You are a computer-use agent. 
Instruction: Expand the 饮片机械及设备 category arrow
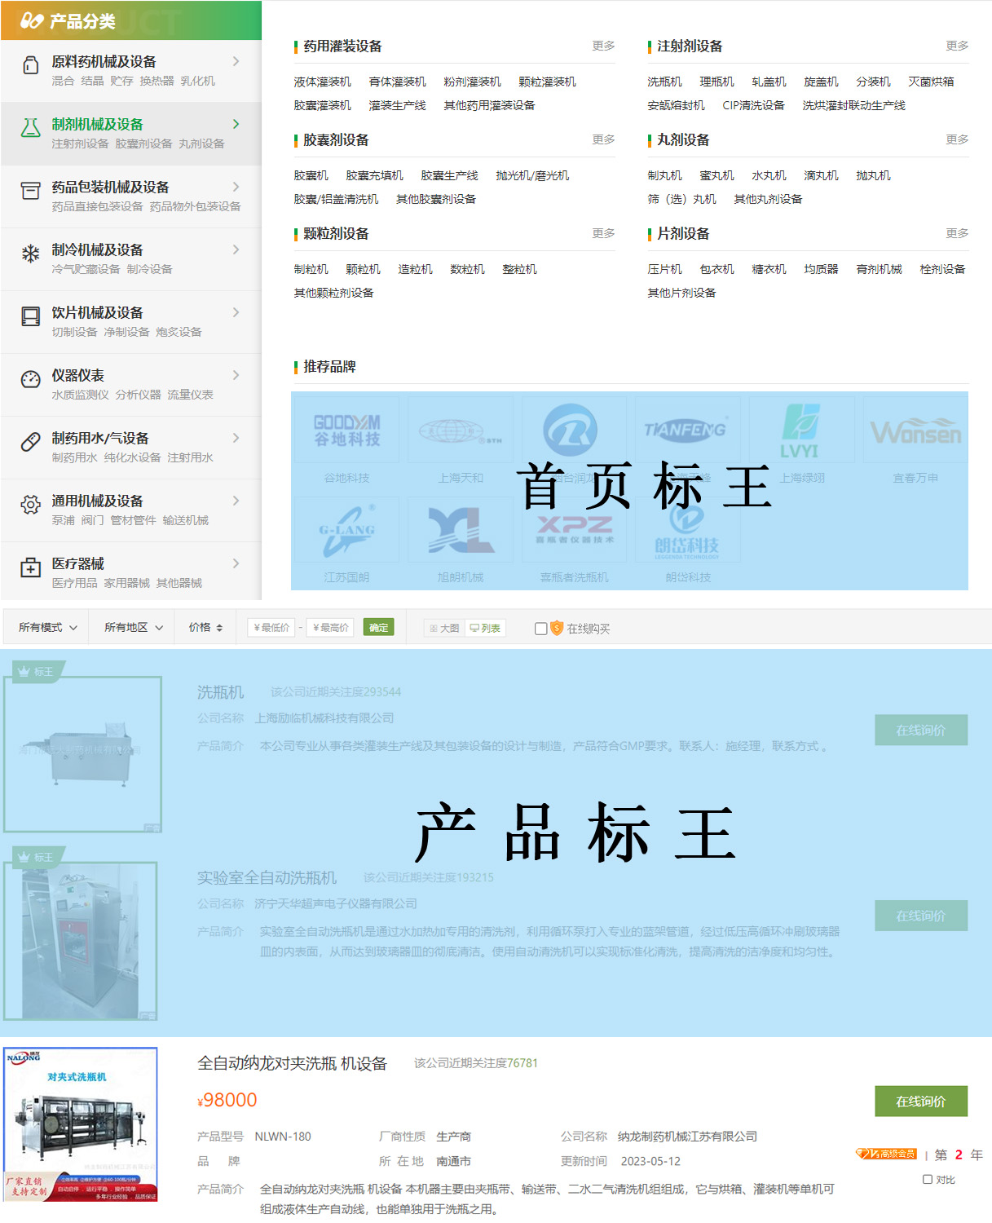pos(236,312)
